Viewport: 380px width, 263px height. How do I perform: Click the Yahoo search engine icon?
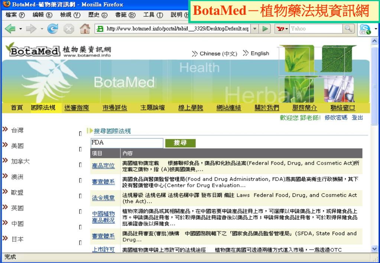click(280, 29)
